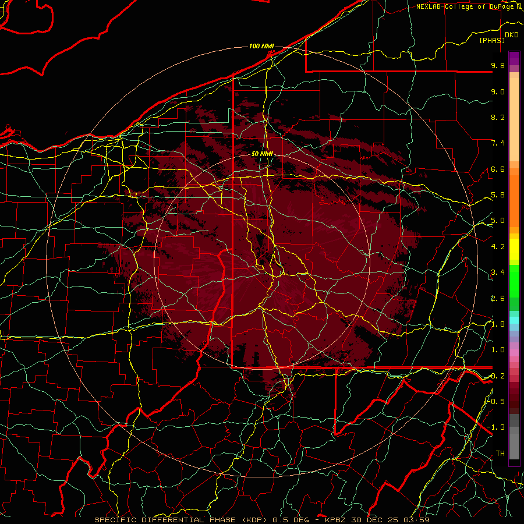
Task: Click the 0.2 value on the color scale
Action: 498,376
